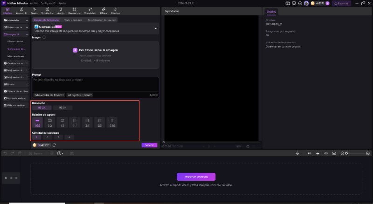Select 3:2 aspect ratio
The width and height of the screenshot is (373, 204).
[50, 123]
